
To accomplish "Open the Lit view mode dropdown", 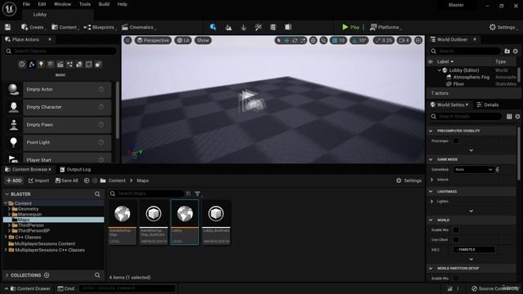I will [x=183, y=40].
